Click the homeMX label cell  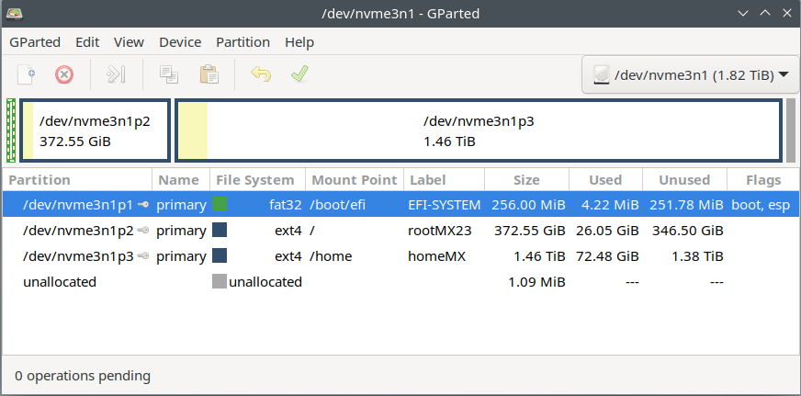(436, 256)
